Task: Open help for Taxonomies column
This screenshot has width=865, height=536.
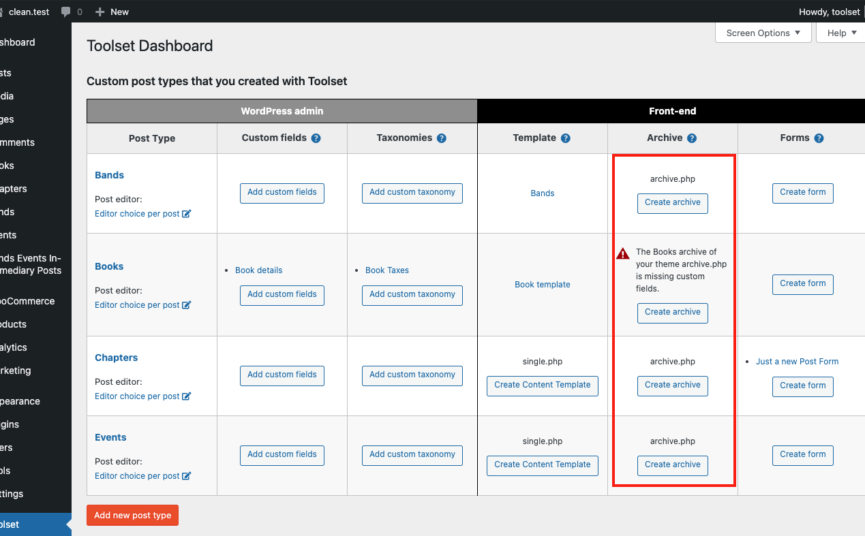Action: (x=442, y=138)
